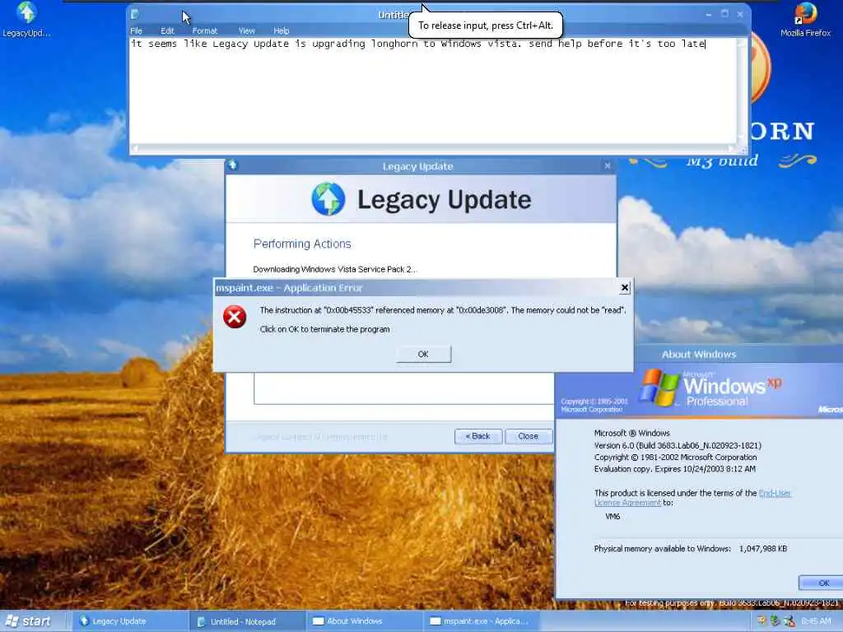Click the Legacy Update window title icon

(232, 165)
